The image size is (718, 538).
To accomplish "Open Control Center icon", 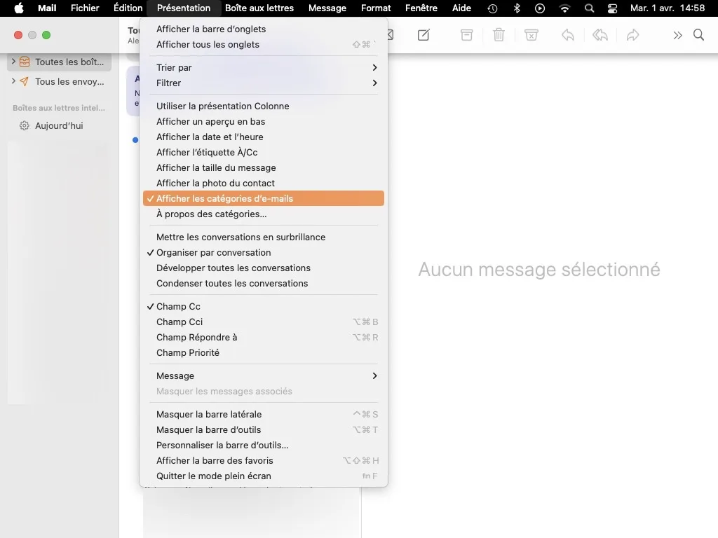I will tap(612, 8).
